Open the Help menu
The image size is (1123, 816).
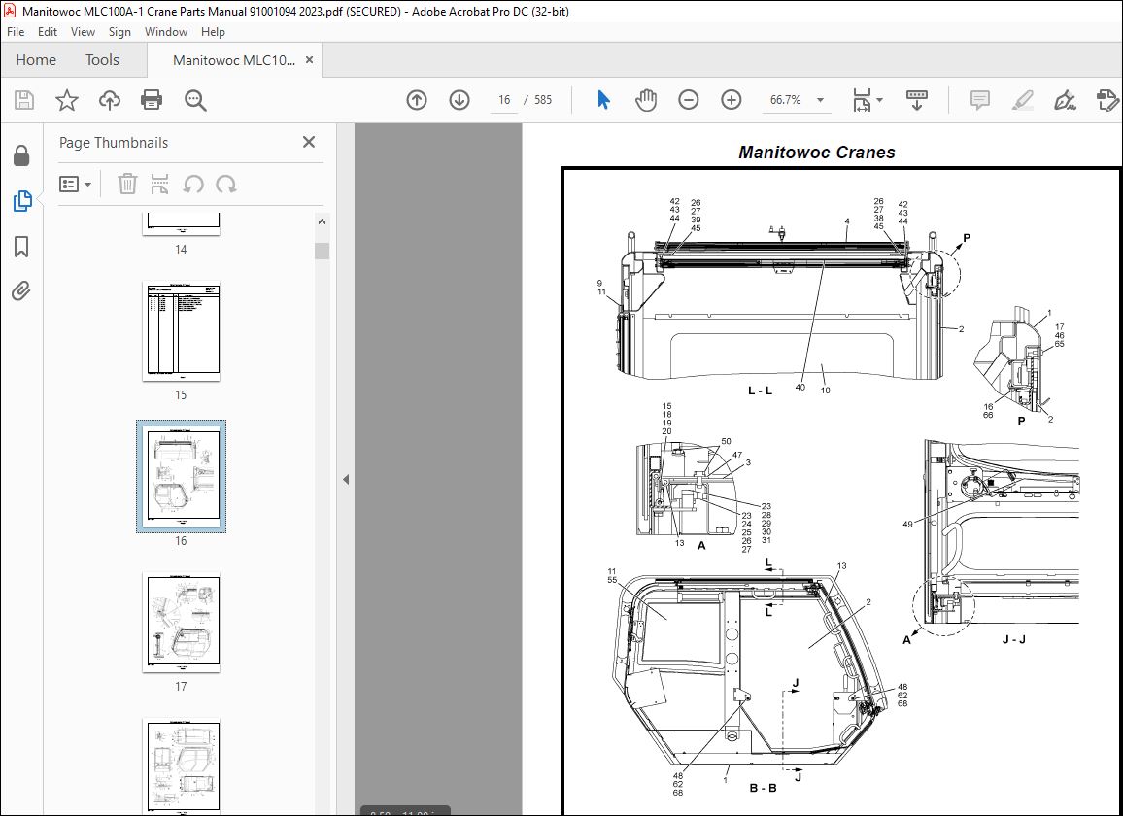tap(213, 31)
